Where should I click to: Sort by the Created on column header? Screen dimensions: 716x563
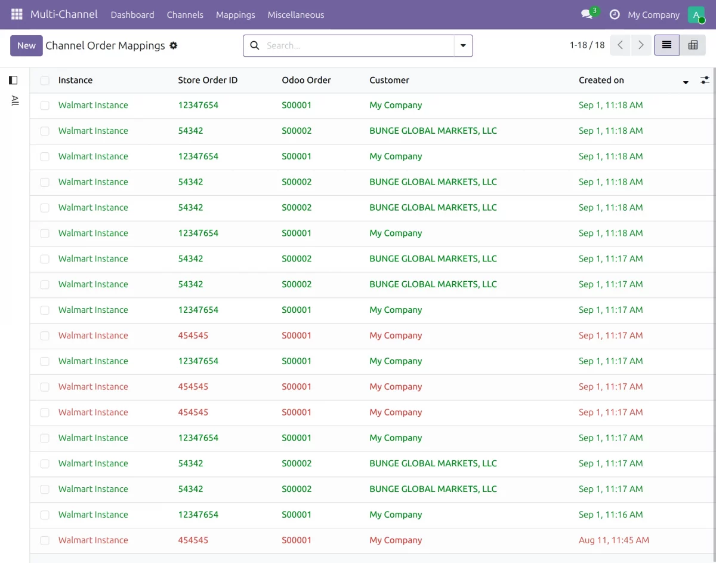coord(601,80)
